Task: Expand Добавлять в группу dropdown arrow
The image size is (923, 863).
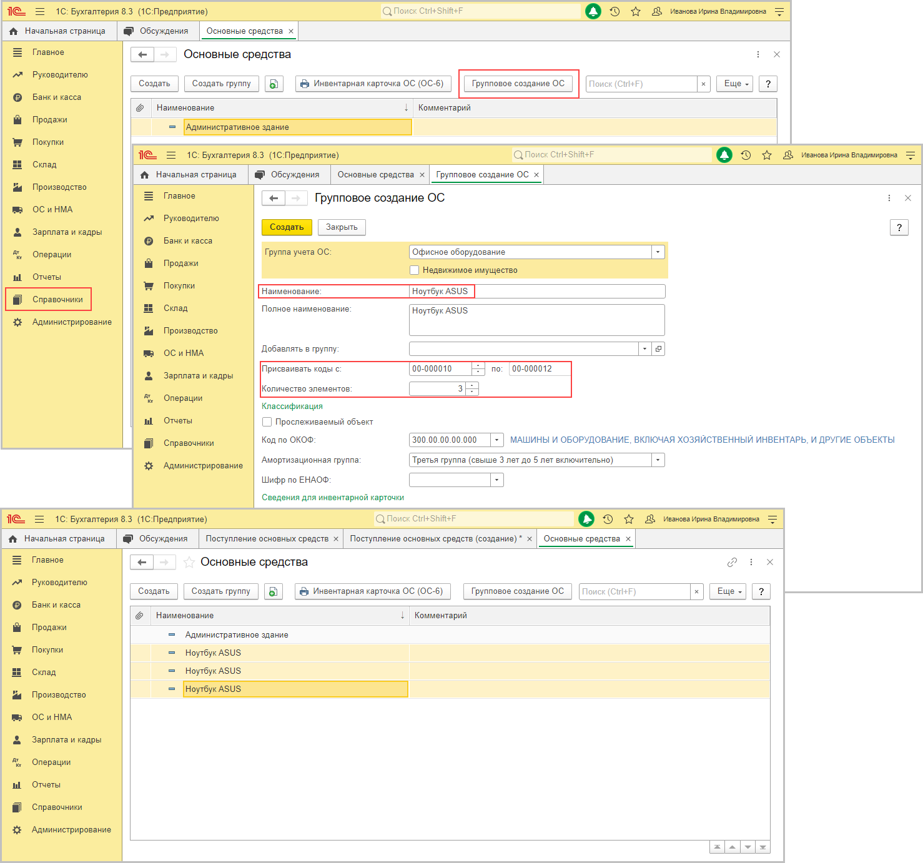Action: [645, 348]
